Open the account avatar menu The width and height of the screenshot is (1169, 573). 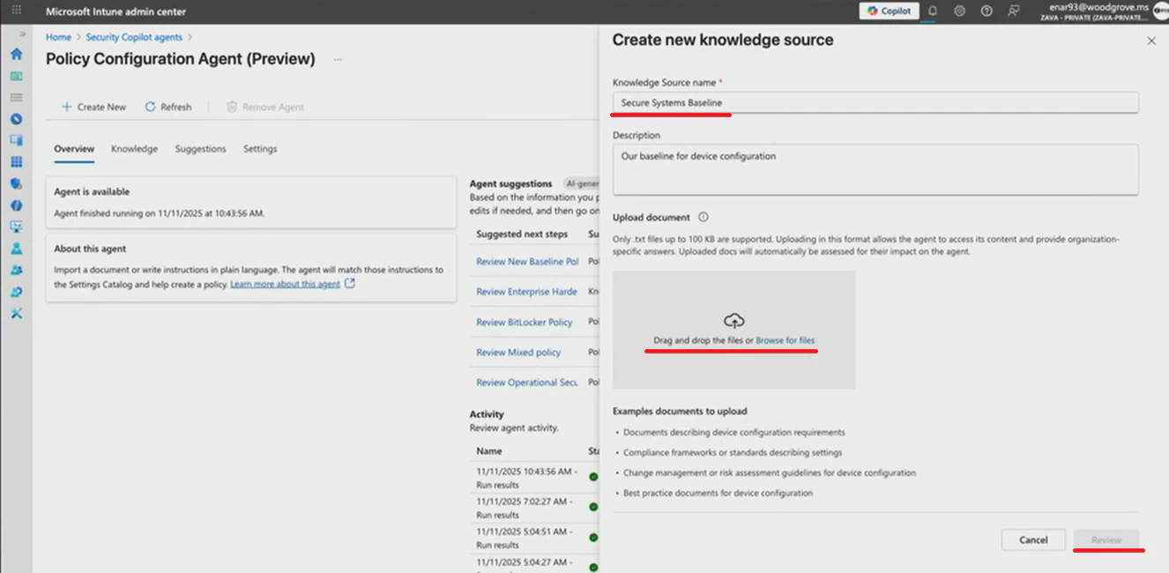(1161, 11)
